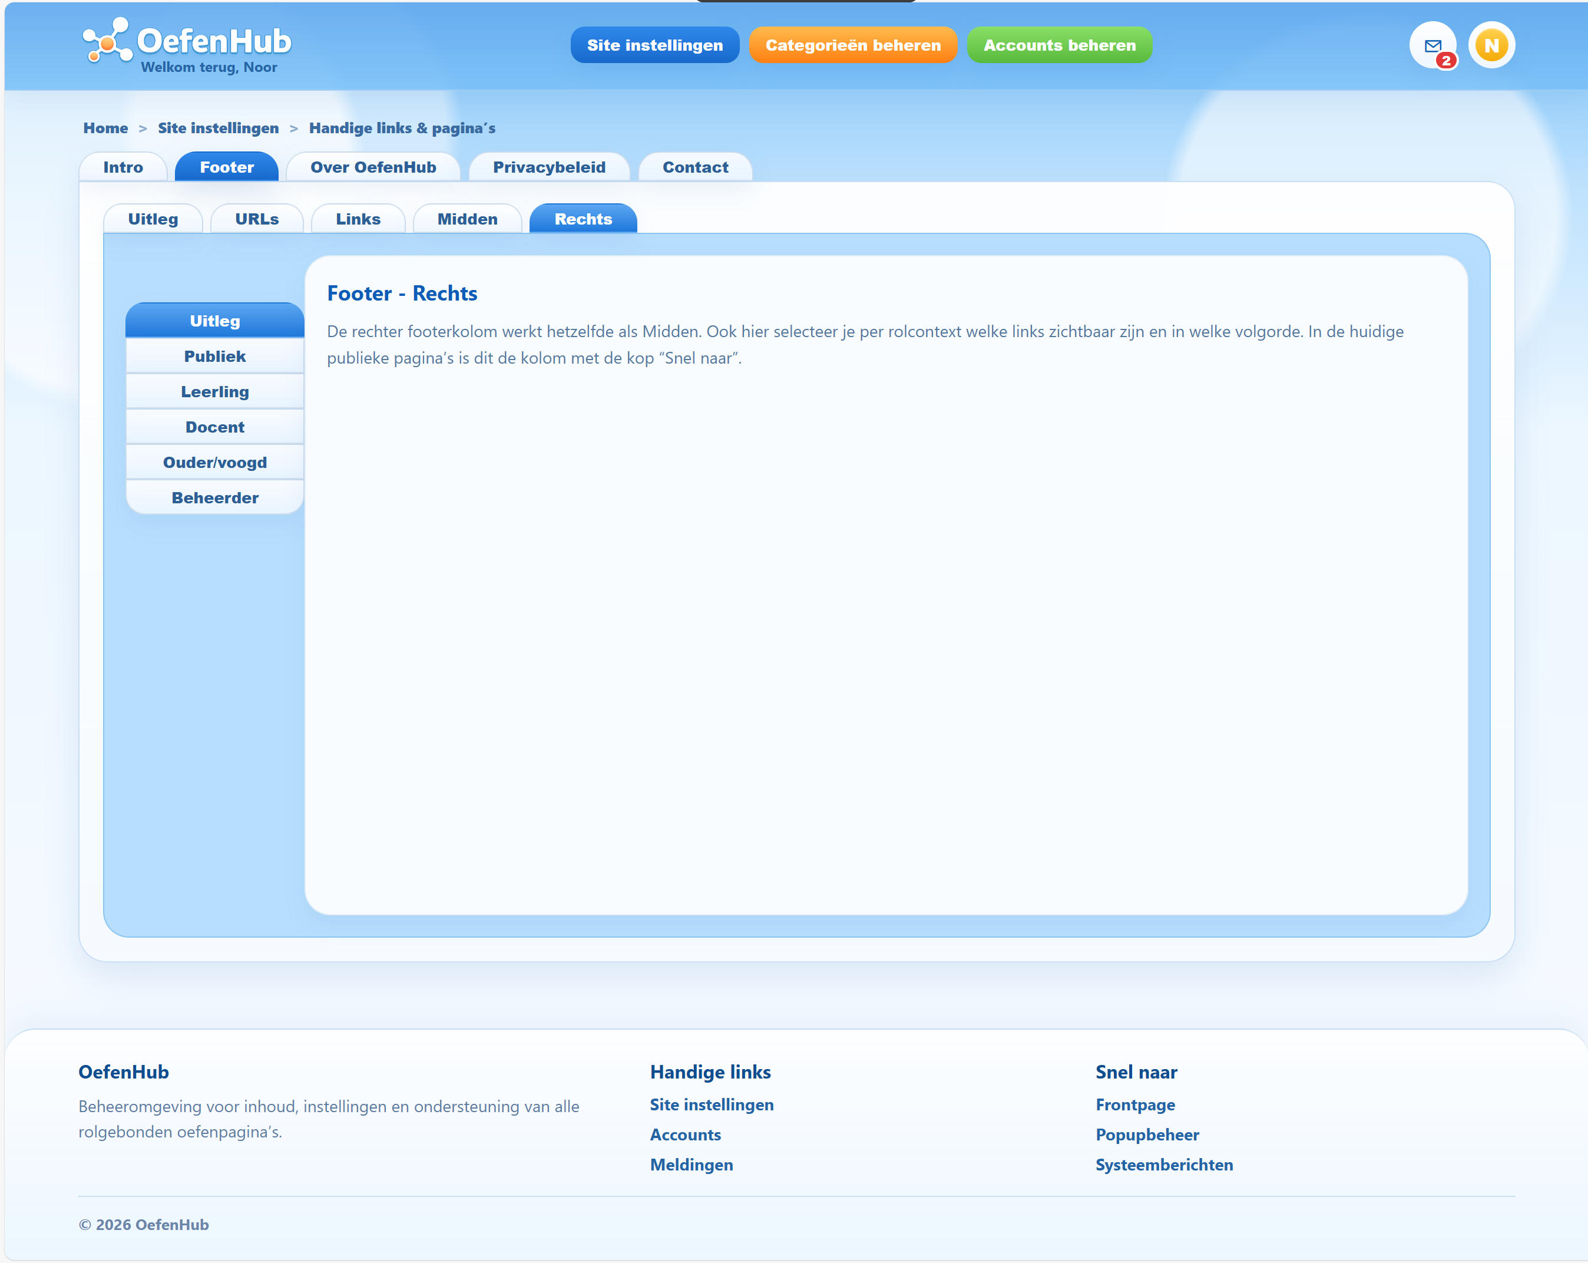This screenshot has height=1263, width=1588.
Task: Select Docent in the side menu
Action: click(x=215, y=427)
